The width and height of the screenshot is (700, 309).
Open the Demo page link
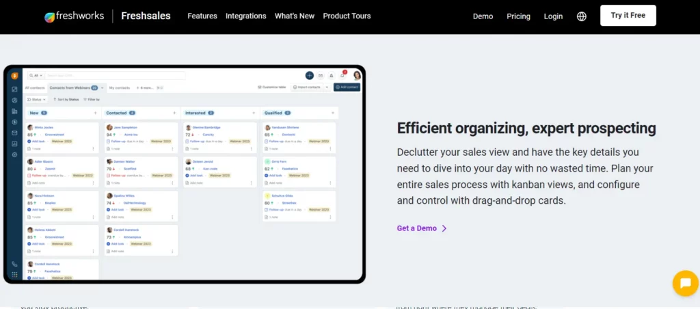click(x=483, y=16)
